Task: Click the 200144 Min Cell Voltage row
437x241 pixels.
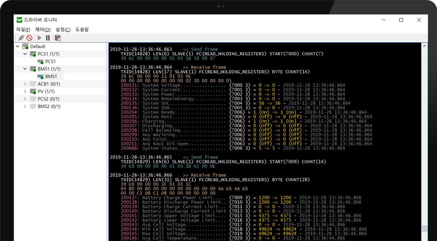Action: 244,229
